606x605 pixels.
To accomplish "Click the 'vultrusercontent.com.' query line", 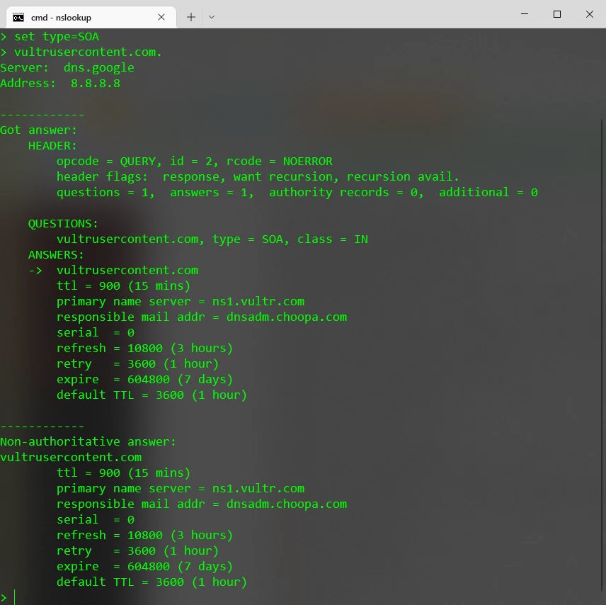I will pos(81,52).
